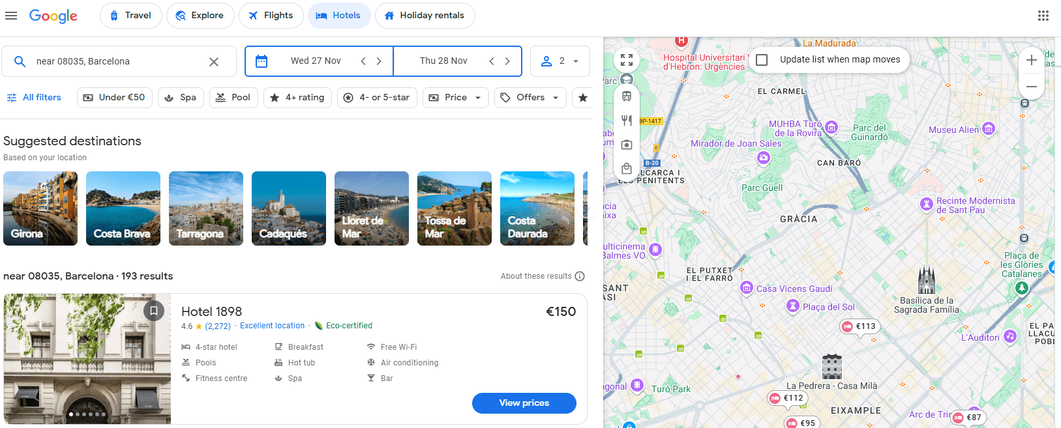Viewport: 1061px width, 428px height.
Task: Toggle the Under €50 filter chip
Action: point(115,98)
